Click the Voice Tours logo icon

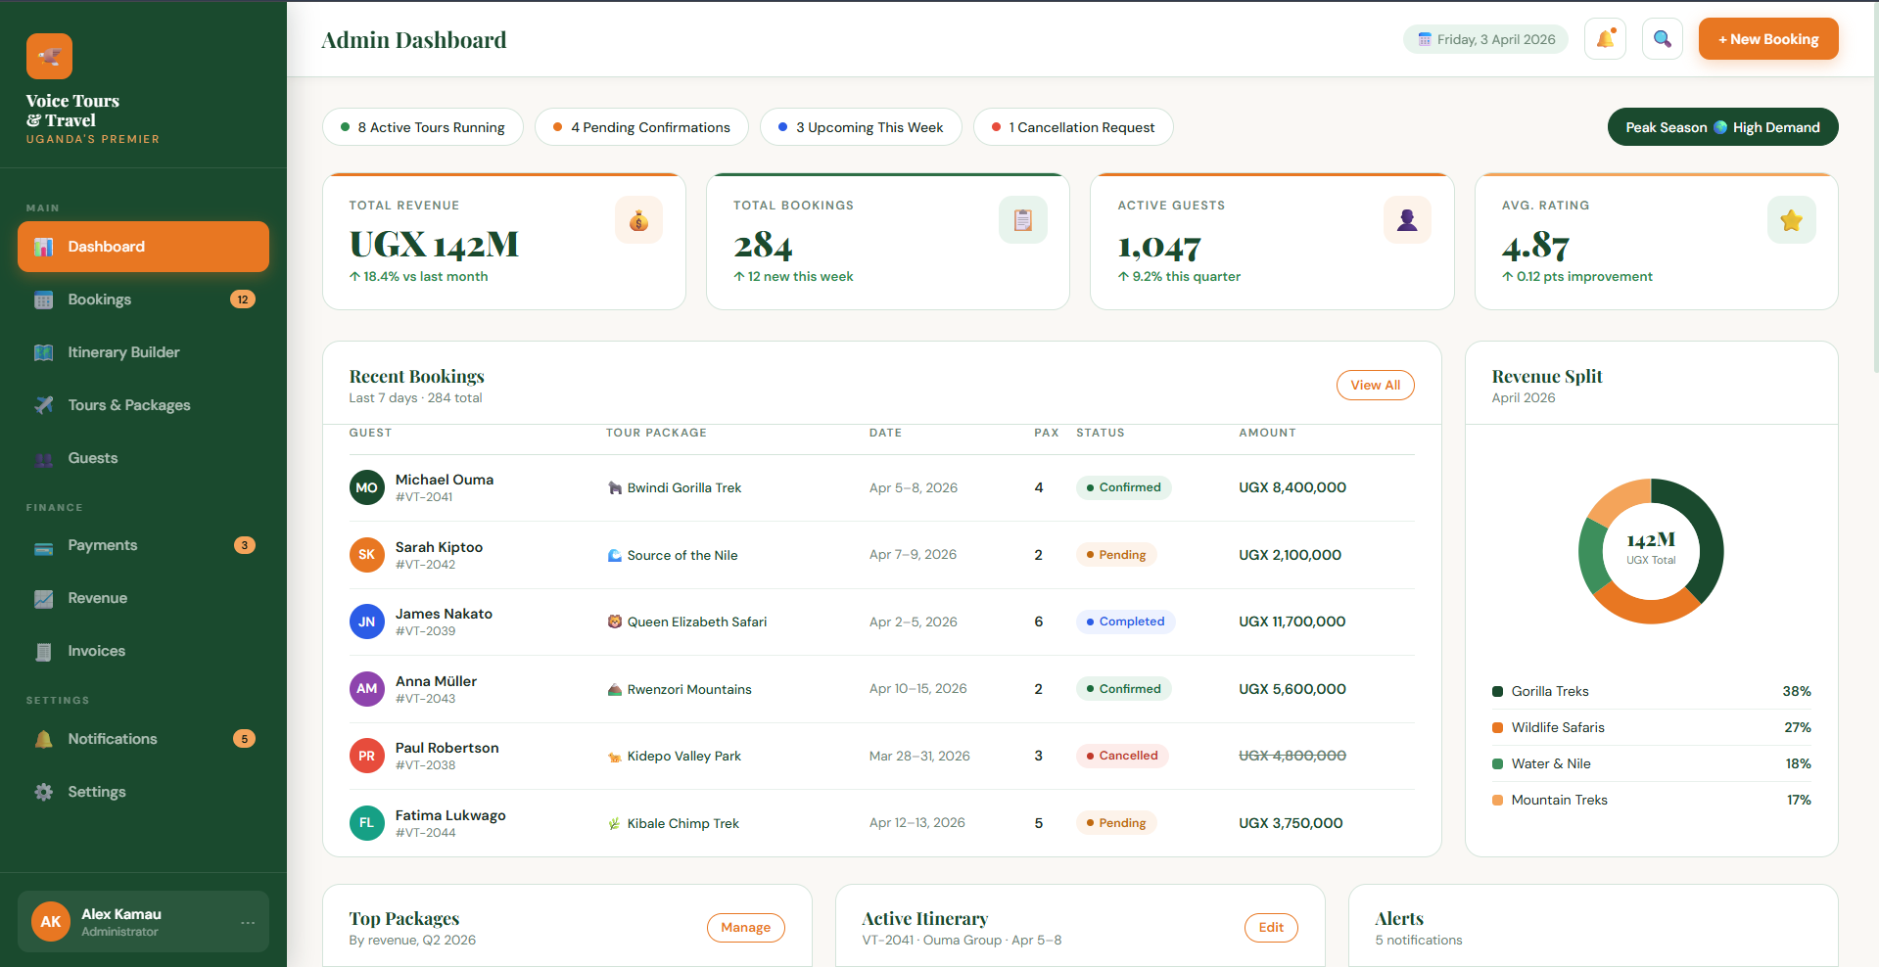[50, 56]
